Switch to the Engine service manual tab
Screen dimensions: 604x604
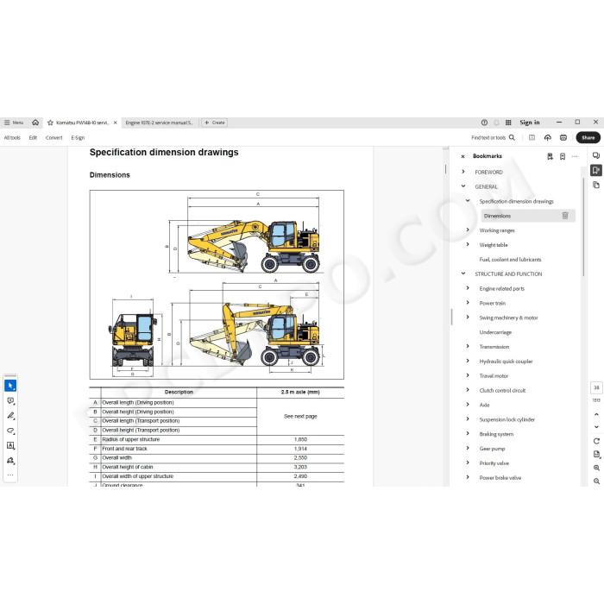click(159, 123)
